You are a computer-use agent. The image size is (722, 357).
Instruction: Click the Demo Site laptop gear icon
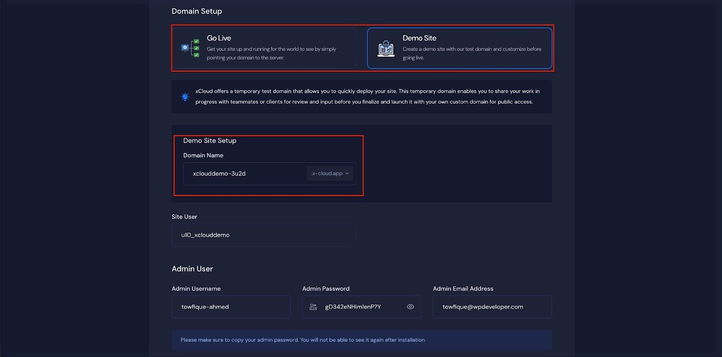[386, 48]
